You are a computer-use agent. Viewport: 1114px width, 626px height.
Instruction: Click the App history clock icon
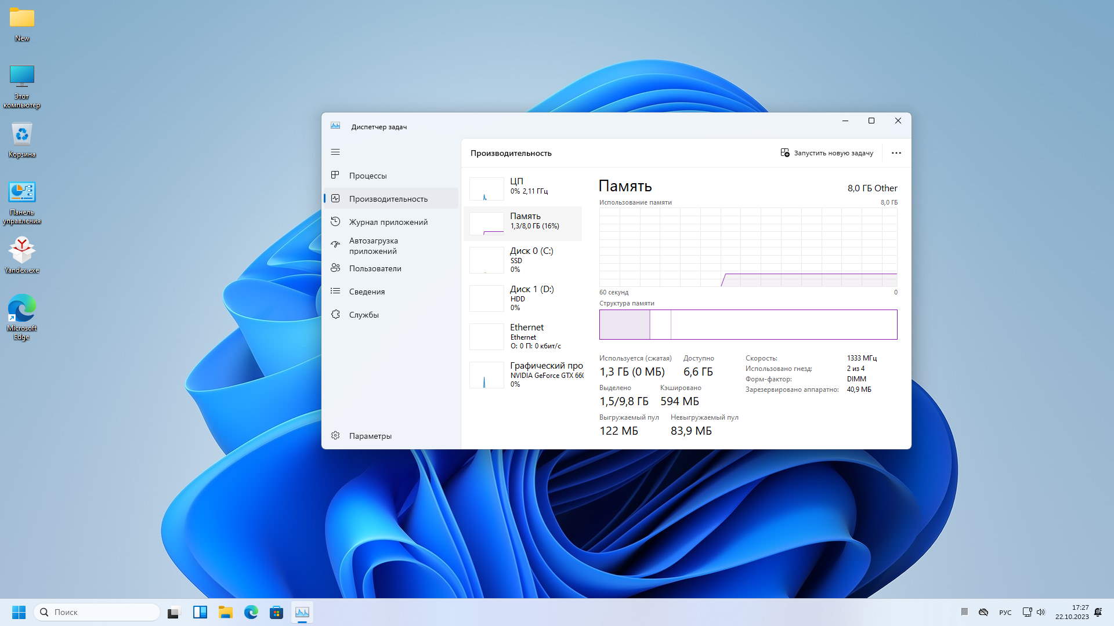coord(335,221)
